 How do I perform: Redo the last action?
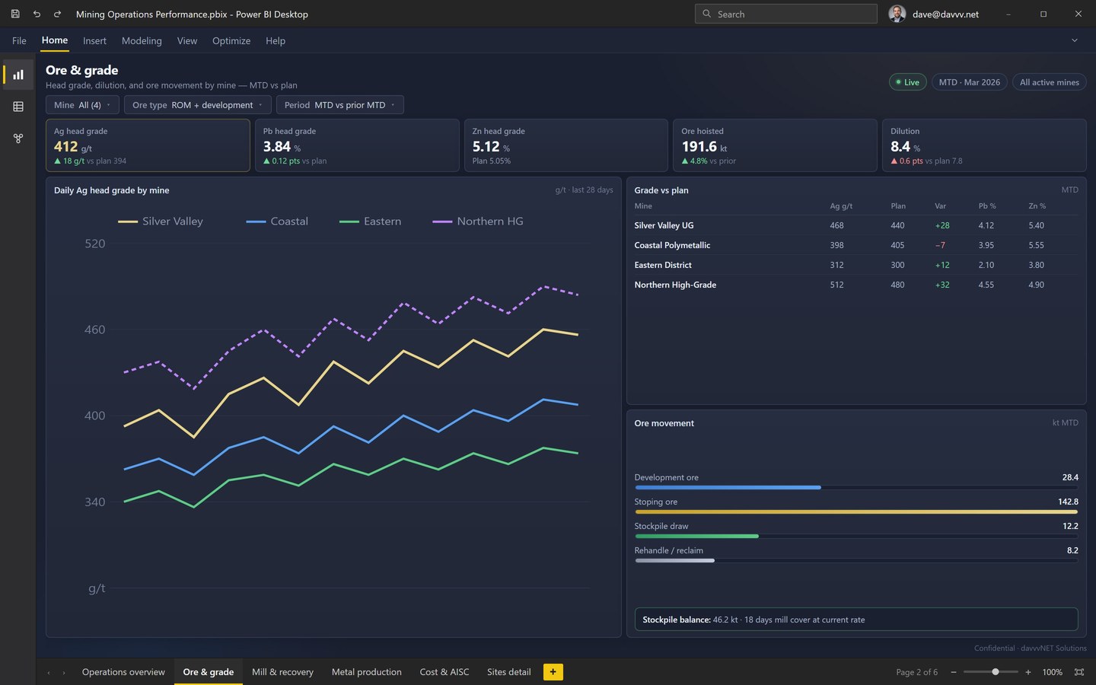pyautogui.click(x=57, y=14)
